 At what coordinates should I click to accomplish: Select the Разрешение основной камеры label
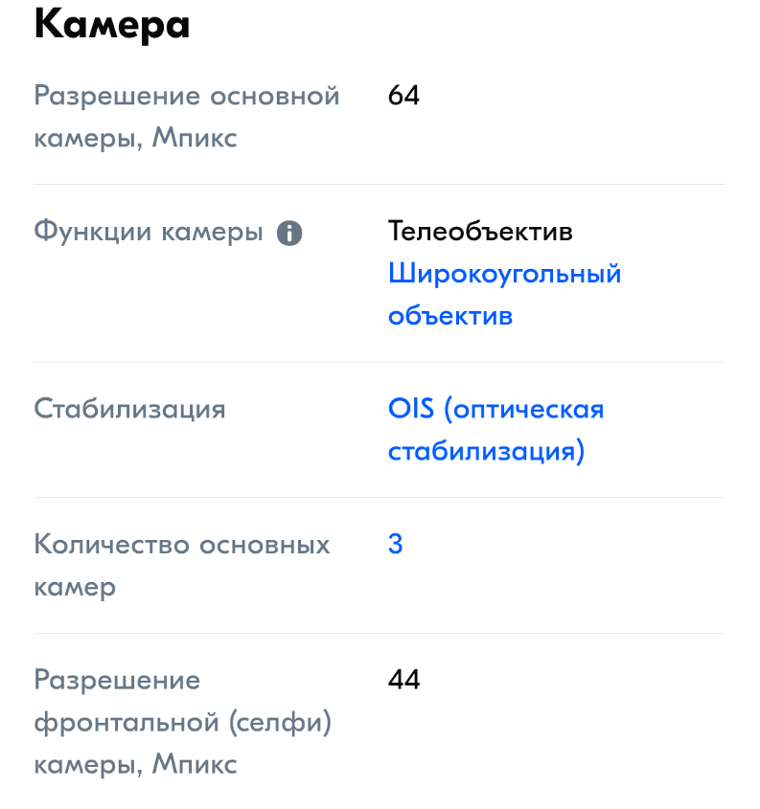187,117
